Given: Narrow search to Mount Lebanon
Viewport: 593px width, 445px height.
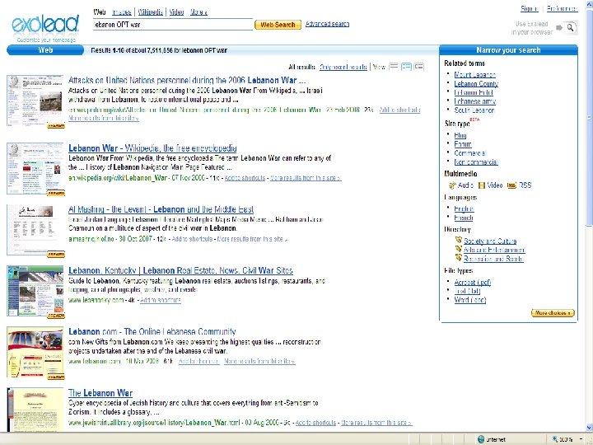Looking at the screenshot, I should click(474, 74).
